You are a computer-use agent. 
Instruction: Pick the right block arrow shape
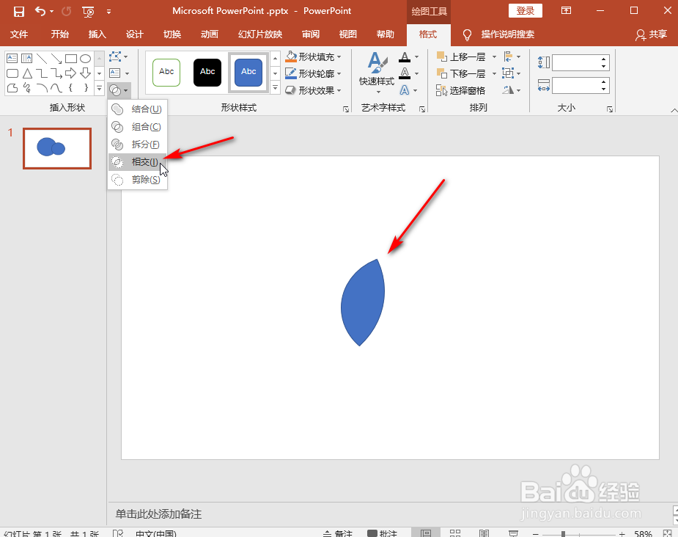click(x=71, y=73)
